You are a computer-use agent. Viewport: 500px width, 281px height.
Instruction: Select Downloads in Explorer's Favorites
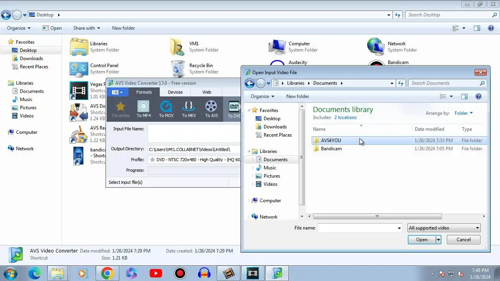tap(31, 59)
